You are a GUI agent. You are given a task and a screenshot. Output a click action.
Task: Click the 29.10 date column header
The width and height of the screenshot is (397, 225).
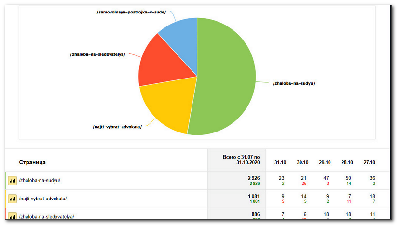point(325,162)
